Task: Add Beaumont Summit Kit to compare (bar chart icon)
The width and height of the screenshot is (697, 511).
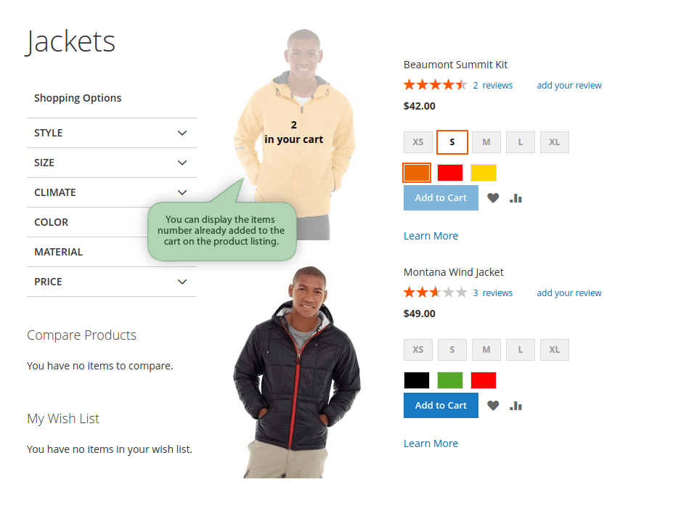Action: click(x=516, y=197)
